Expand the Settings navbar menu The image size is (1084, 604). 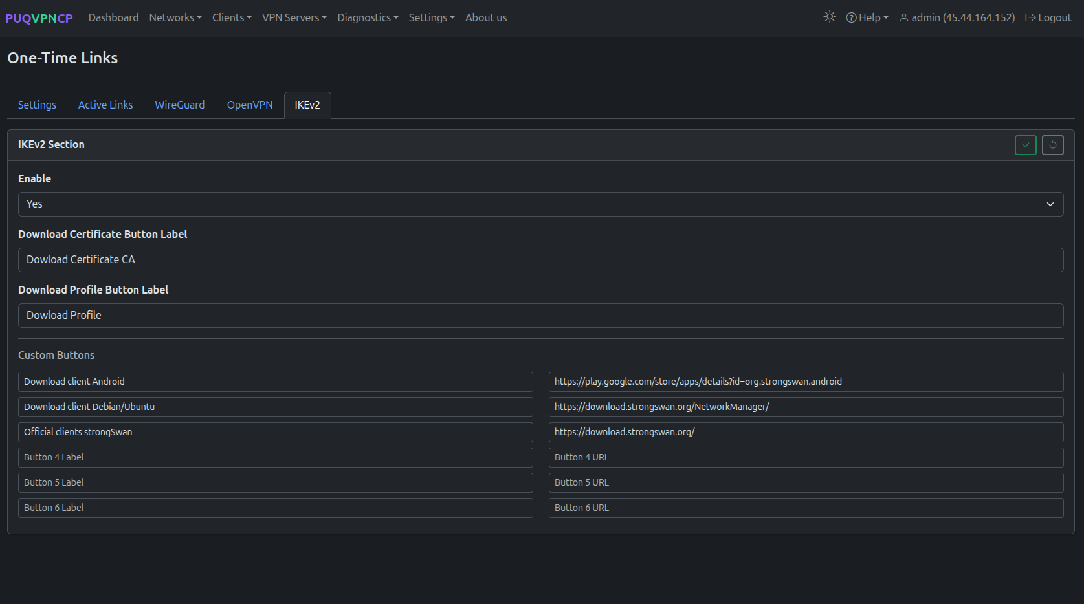(x=432, y=17)
